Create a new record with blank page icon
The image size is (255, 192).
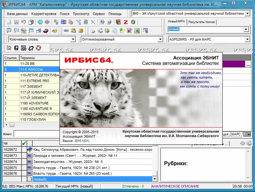click(9, 22)
